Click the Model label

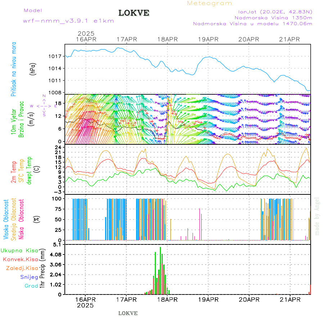[x=33, y=10]
